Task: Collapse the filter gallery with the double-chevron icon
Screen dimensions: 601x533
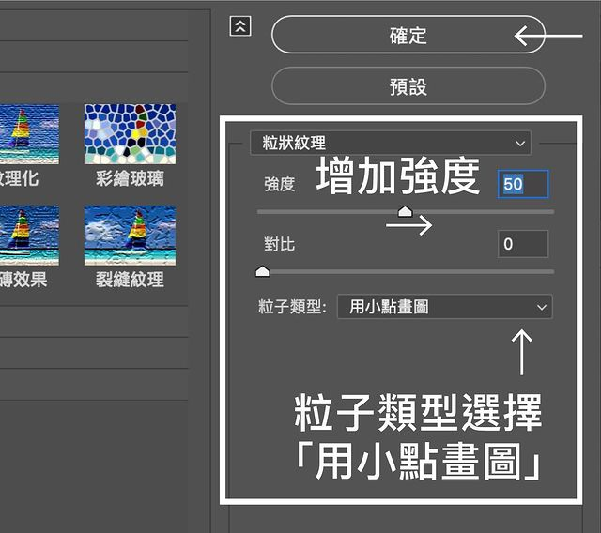Action: coord(240,26)
